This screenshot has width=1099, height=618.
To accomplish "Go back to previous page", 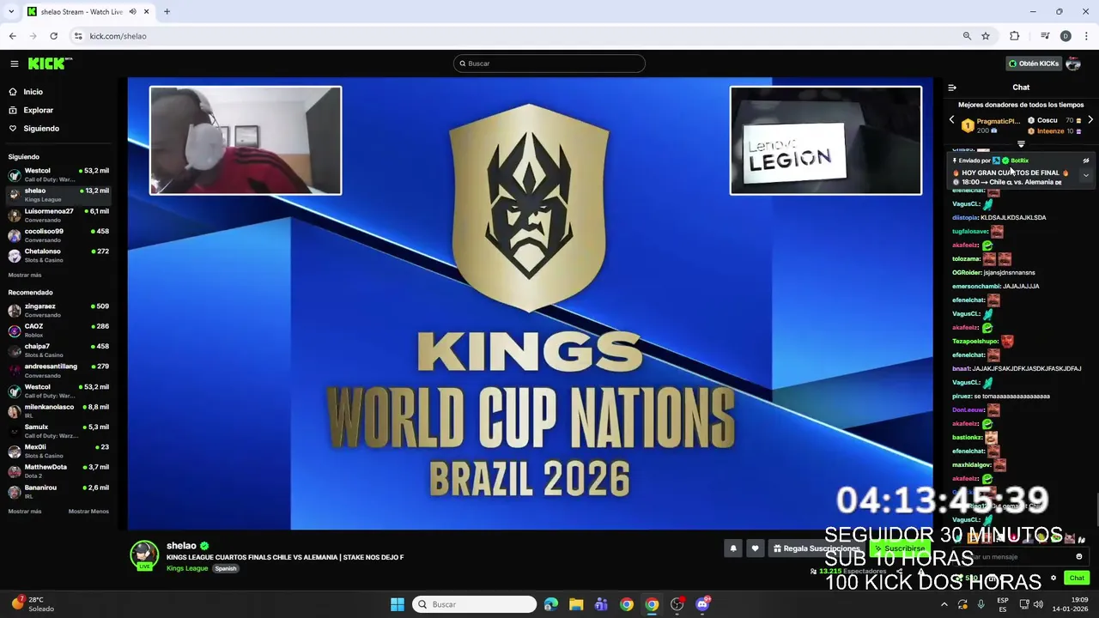I will 13,36.
